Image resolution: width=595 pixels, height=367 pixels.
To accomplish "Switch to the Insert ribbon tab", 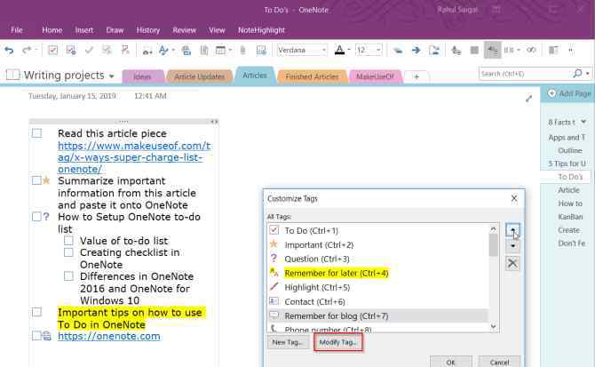I will pyautogui.click(x=83, y=30).
